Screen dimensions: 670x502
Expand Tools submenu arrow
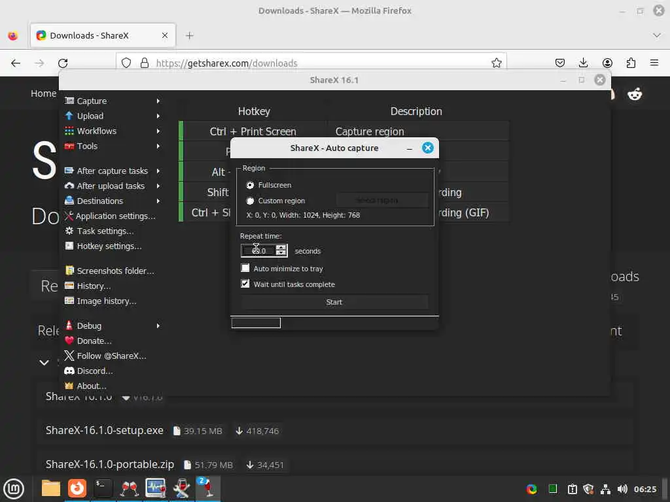coord(158,146)
